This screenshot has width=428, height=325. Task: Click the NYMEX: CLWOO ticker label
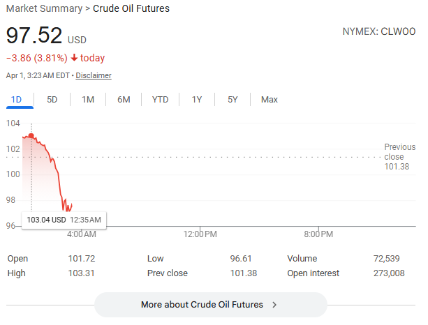[378, 32]
